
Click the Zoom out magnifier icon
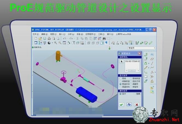click(x=60, y=43)
